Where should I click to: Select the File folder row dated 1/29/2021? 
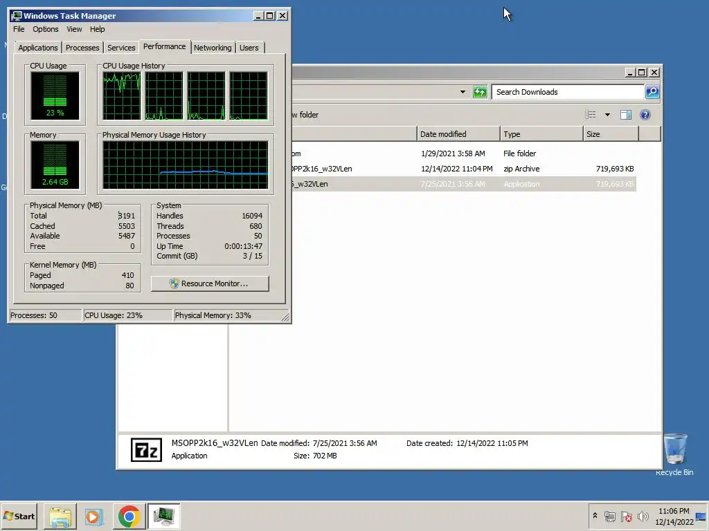pyautogui.click(x=463, y=153)
